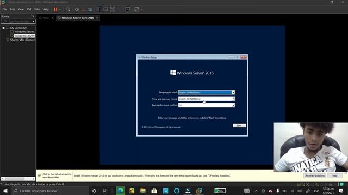Open the blue L app on the taskbar
This screenshot has width=348, height=195.
click(165, 191)
